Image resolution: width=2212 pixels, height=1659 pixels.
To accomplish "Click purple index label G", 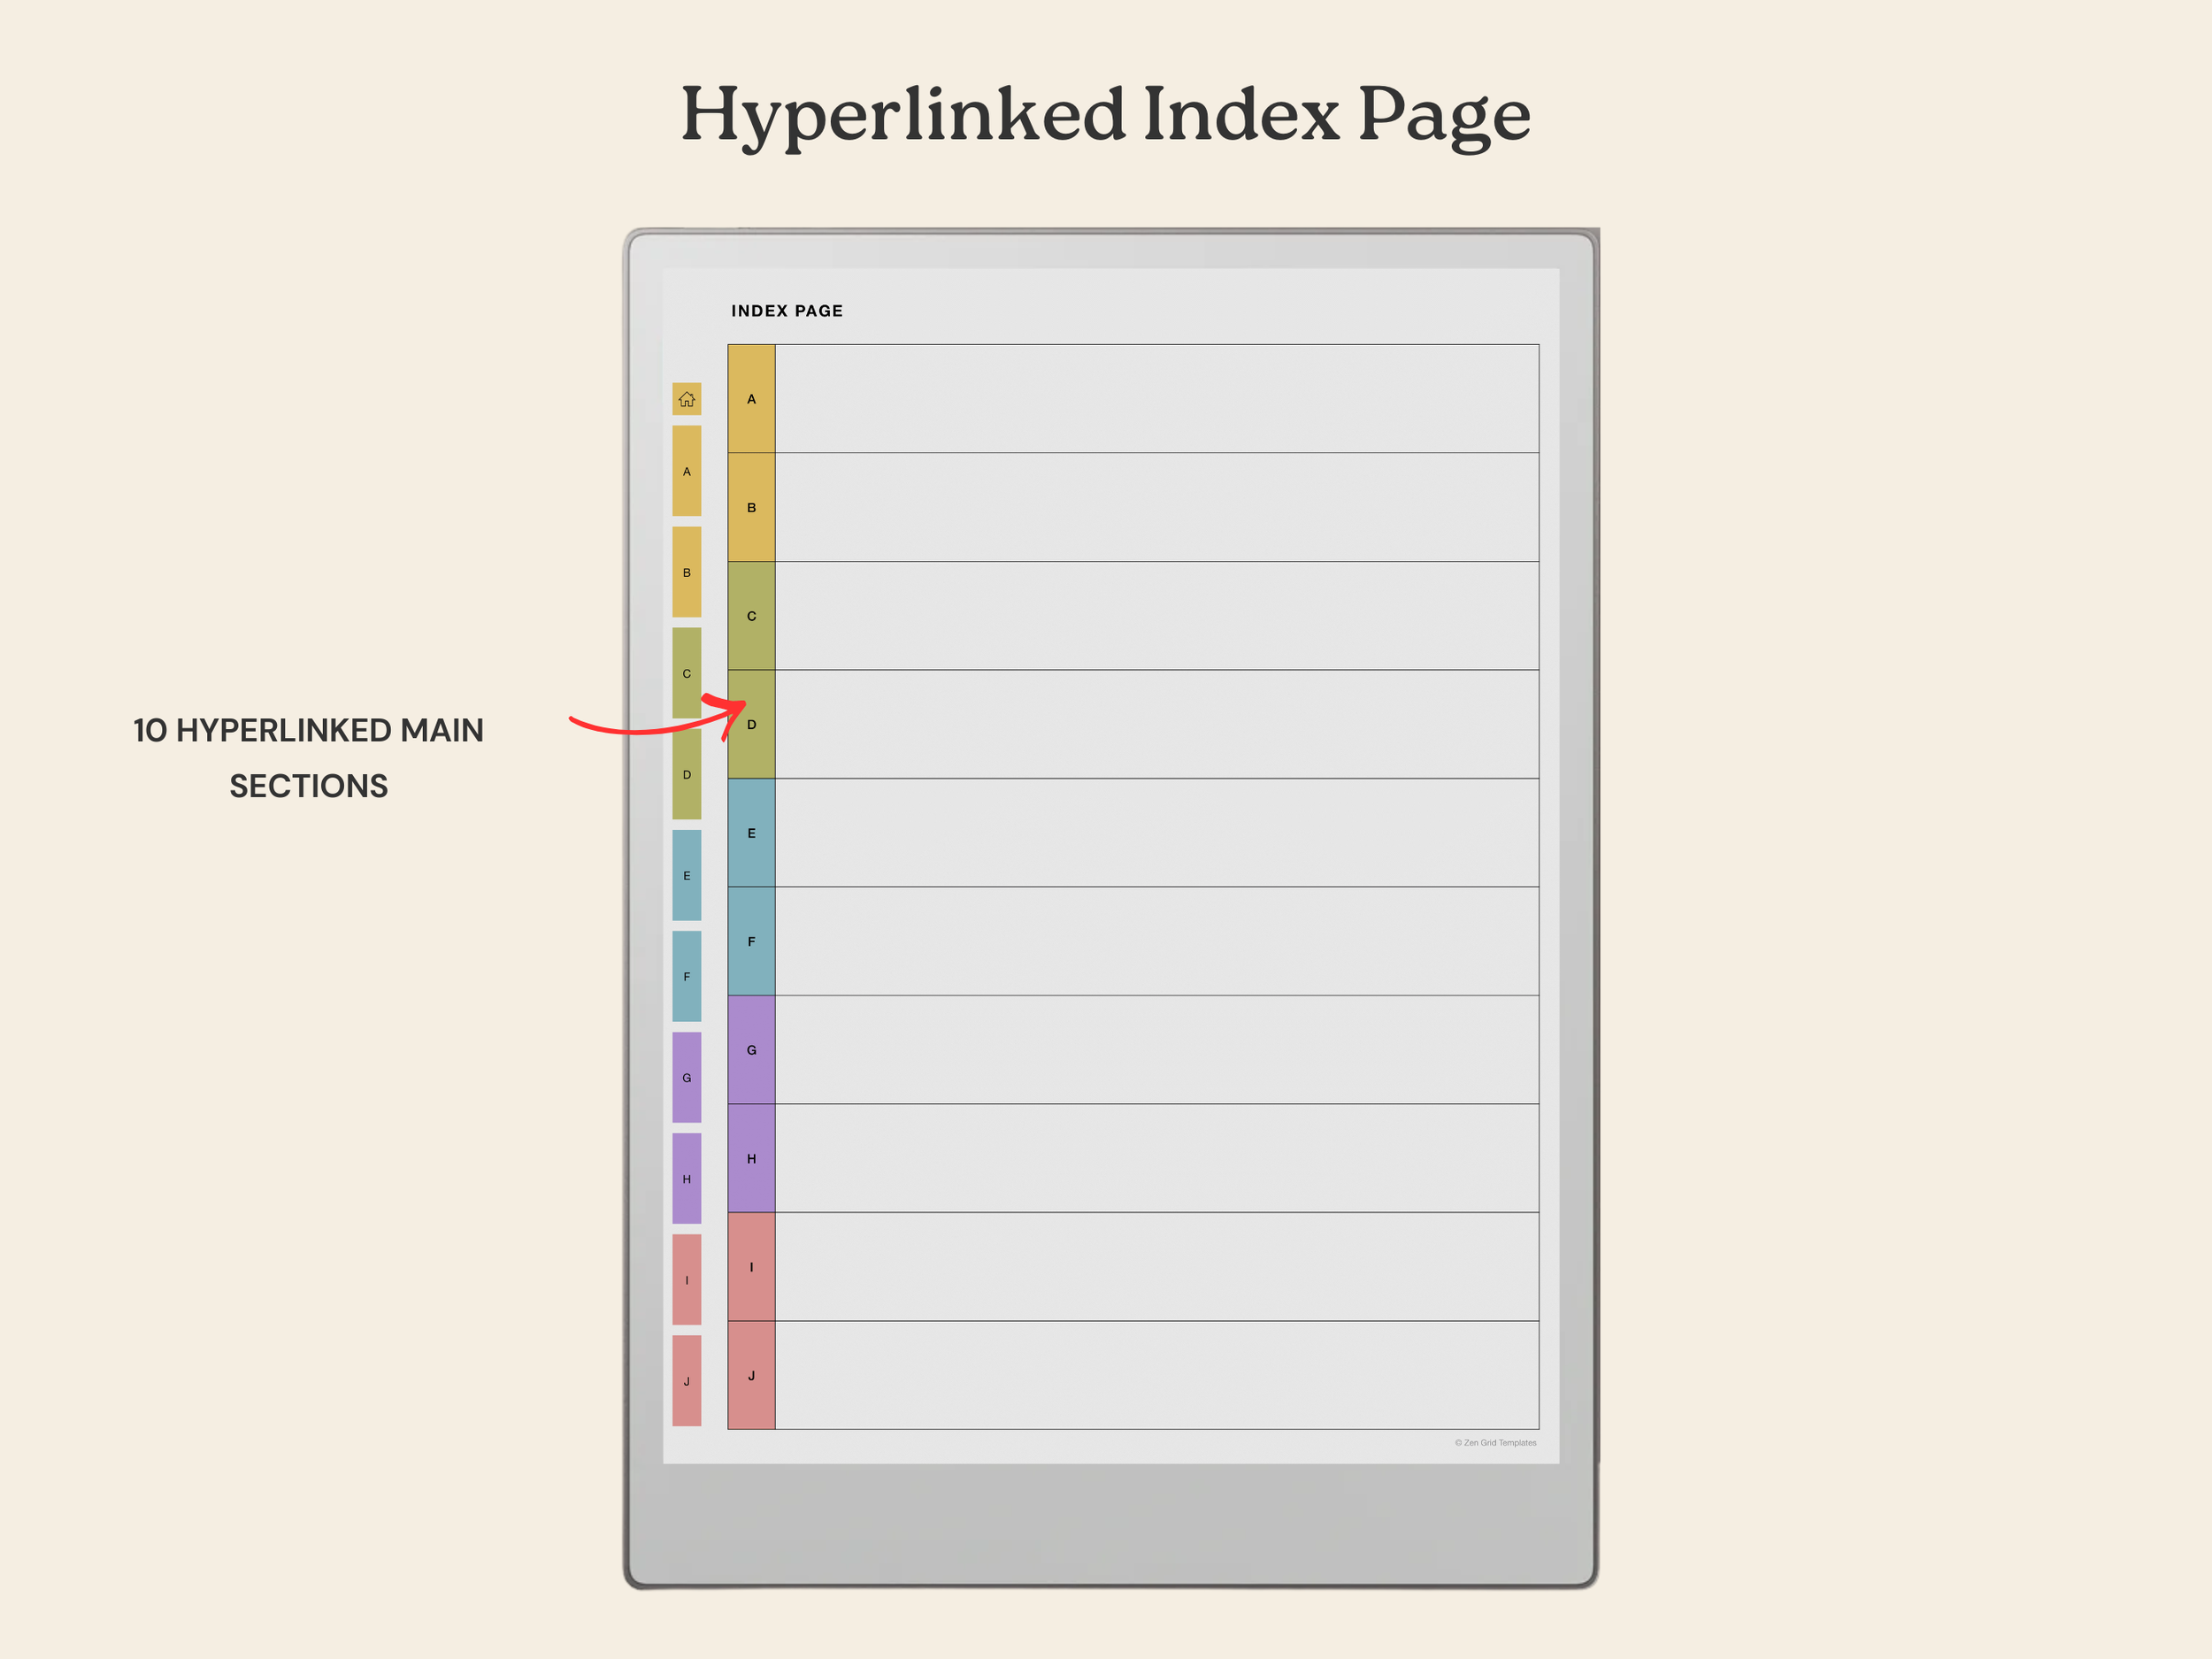I will point(751,1050).
